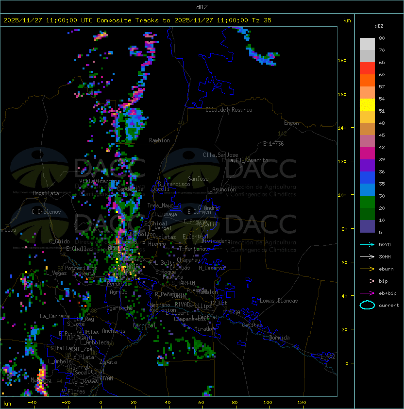Viewport: 404px width, 409px height.
Task: Click the 'Agrelo' place label
Action: 118,292
